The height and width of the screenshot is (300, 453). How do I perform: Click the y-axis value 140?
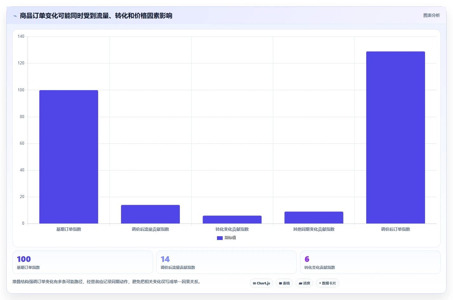point(21,37)
